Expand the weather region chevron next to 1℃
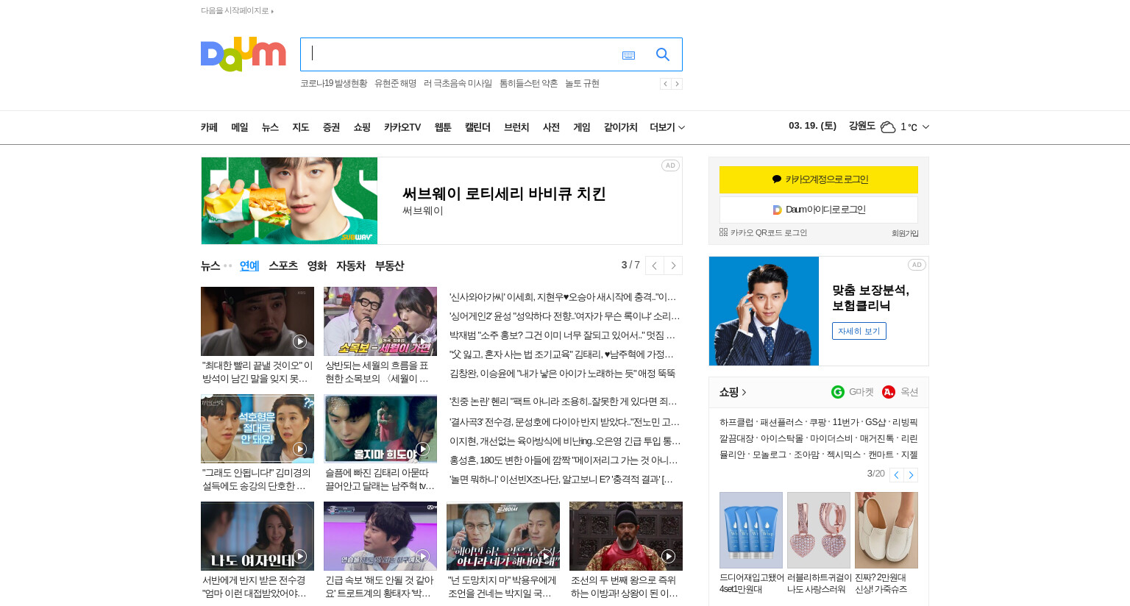1130x606 pixels. tap(925, 127)
